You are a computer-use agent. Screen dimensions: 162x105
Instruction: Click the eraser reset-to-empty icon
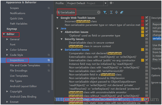122,12
